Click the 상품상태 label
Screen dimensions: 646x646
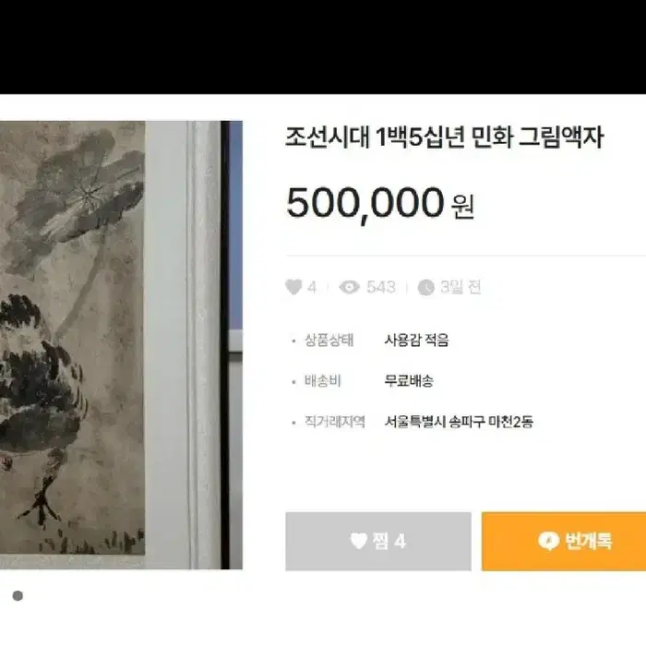[x=329, y=341]
